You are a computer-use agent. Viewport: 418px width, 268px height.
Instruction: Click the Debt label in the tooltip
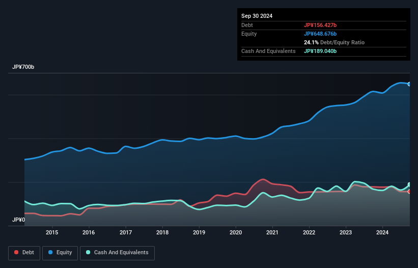pyautogui.click(x=247, y=25)
